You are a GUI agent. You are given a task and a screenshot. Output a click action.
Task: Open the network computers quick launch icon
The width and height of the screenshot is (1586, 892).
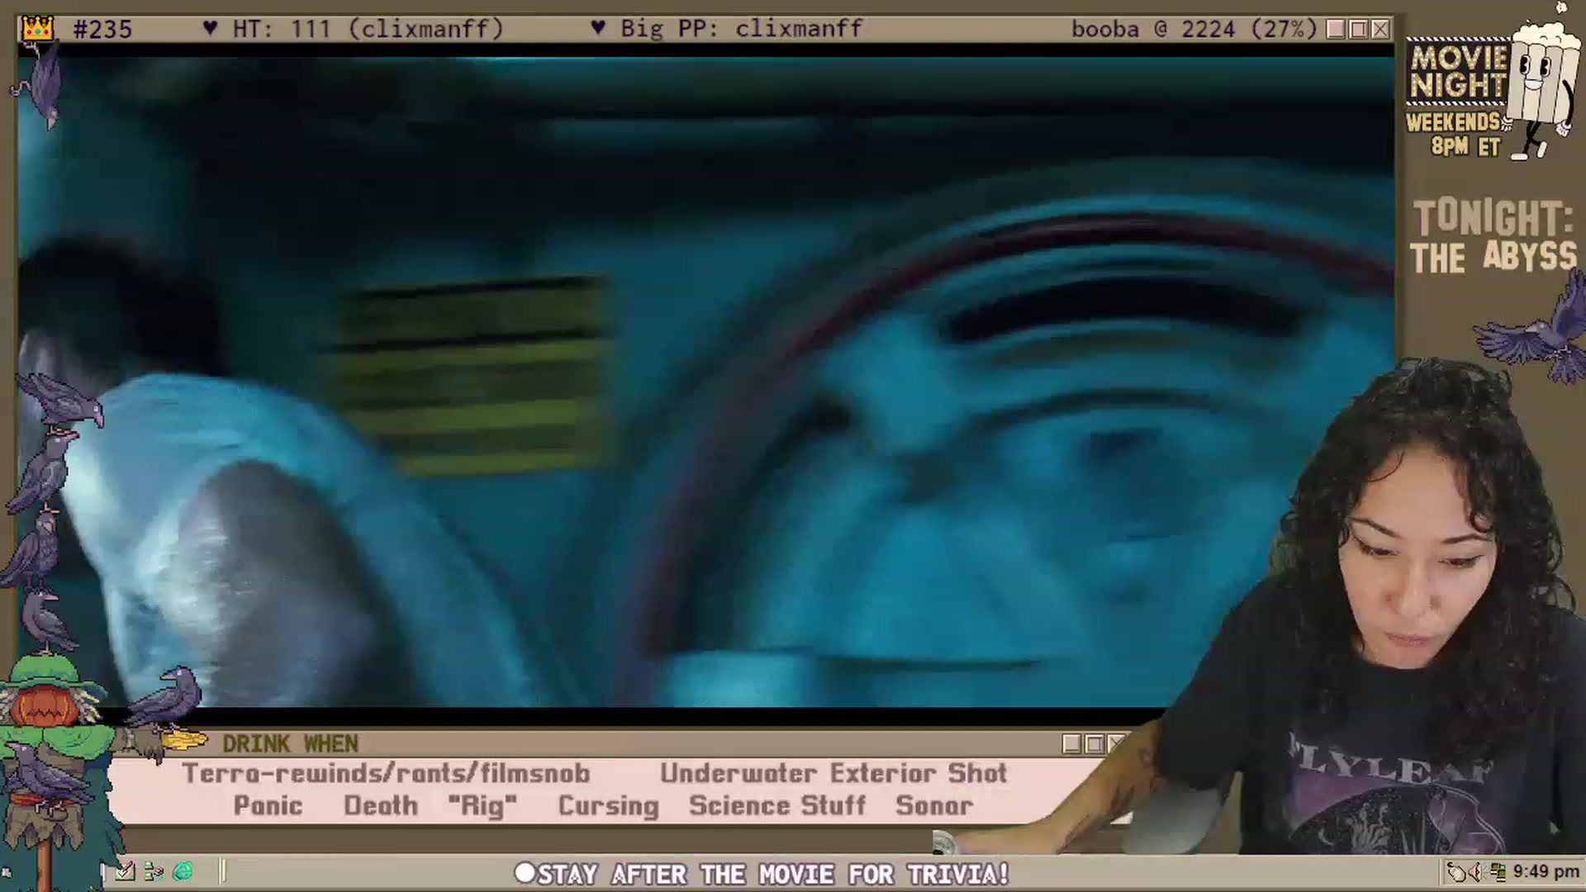click(x=154, y=871)
